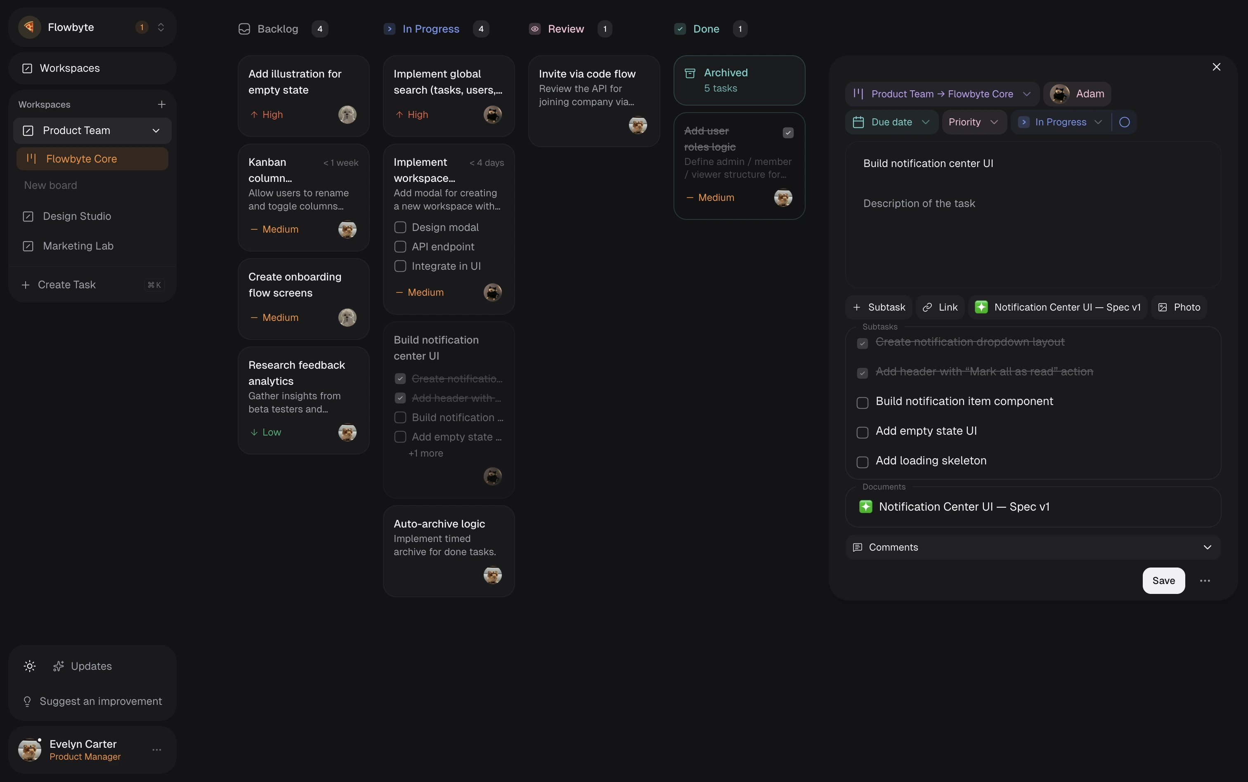1248x782 pixels.
Task: Add an image via the Photo icon
Action: [1163, 307]
